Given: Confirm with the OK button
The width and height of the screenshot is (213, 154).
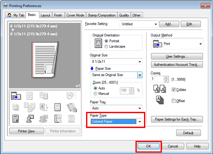Looking at the screenshot, I should (149, 146).
